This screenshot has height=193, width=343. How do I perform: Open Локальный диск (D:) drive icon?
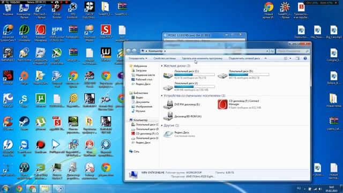(x=222, y=76)
